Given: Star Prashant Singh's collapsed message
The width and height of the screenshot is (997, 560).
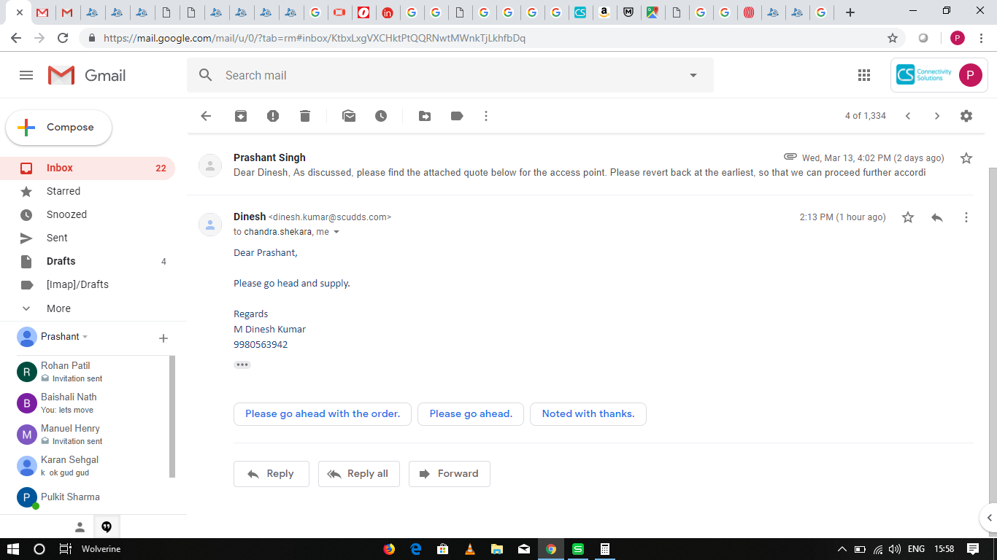Looking at the screenshot, I should (966, 158).
